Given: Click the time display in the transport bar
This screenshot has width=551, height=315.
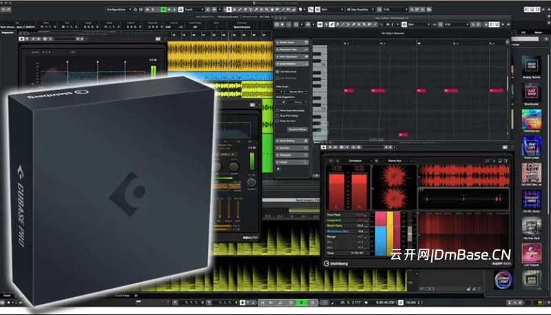Looking at the screenshot, I should (x=385, y=303).
